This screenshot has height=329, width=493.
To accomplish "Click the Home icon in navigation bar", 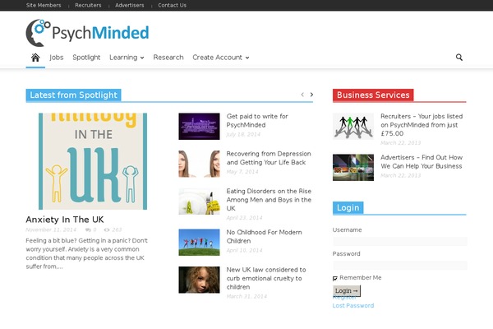I will pyautogui.click(x=35, y=58).
